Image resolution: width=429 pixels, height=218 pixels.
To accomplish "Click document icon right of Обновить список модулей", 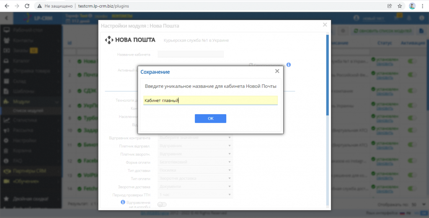I will click(421, 31).
